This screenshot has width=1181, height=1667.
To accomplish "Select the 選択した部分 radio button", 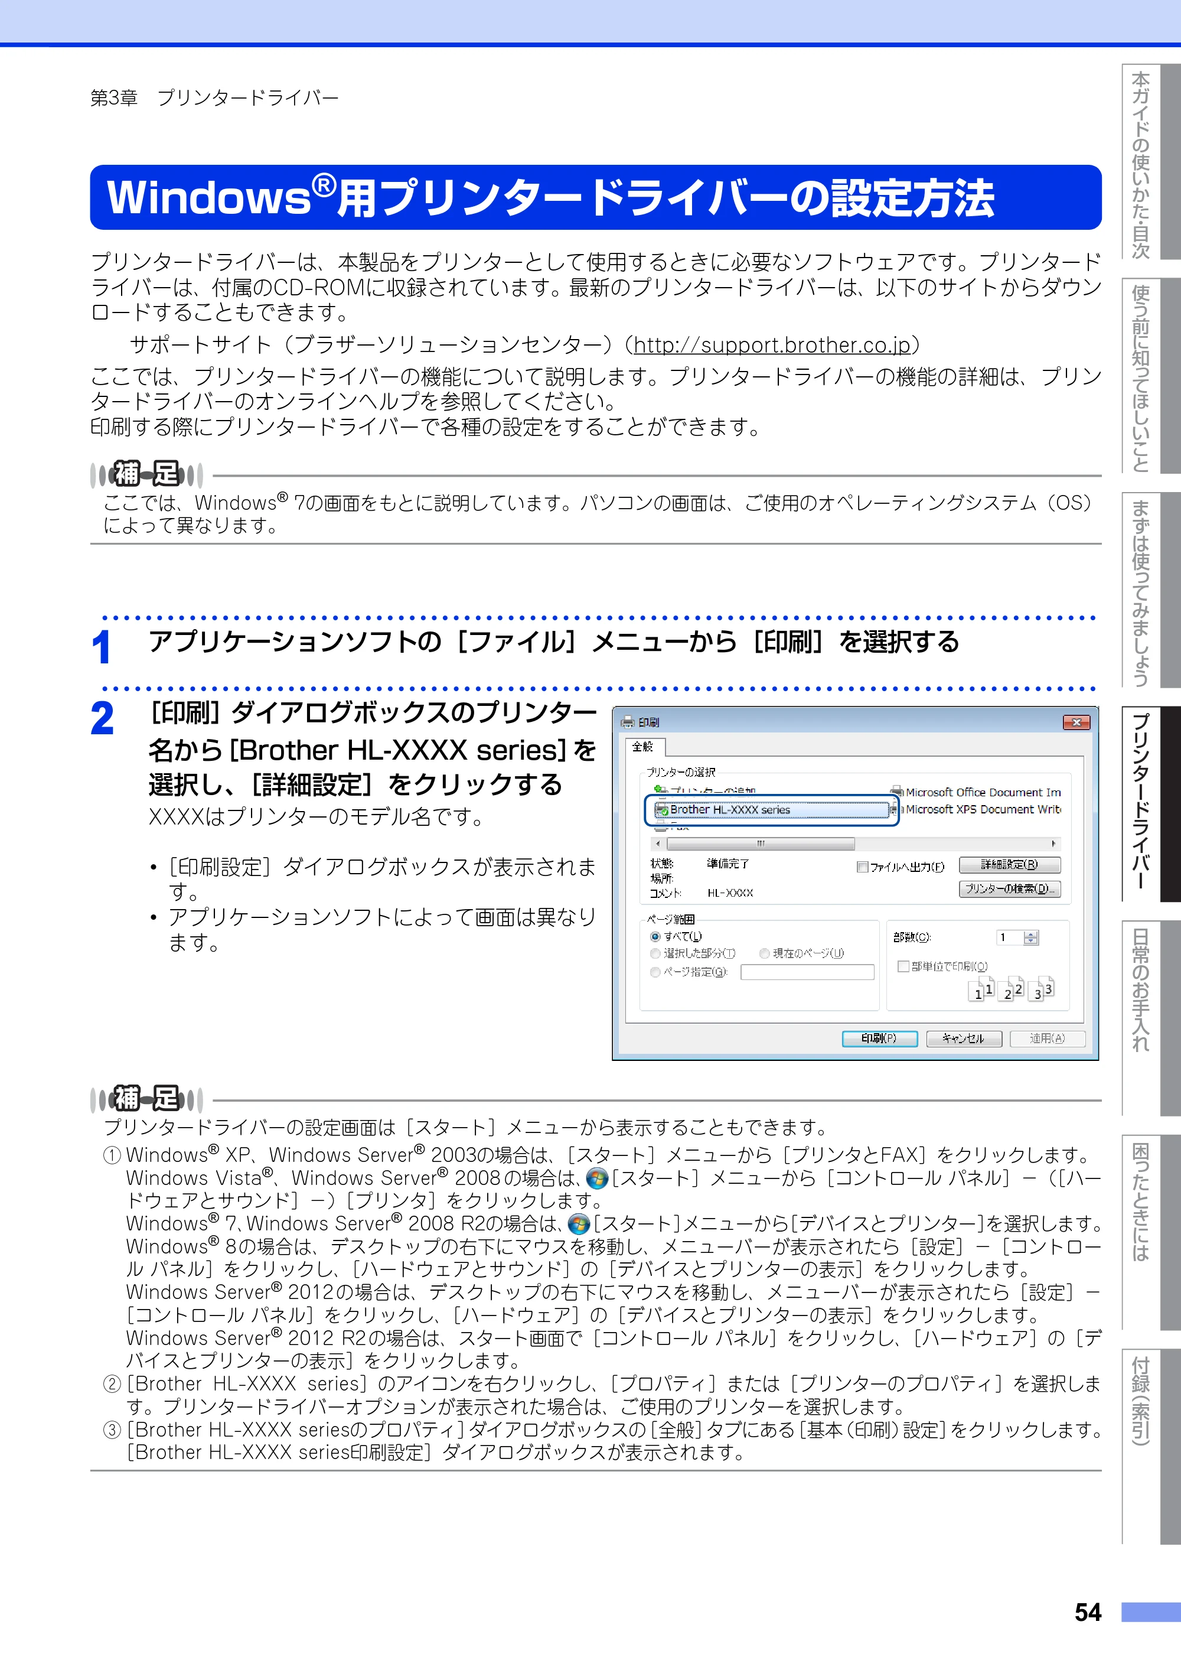I will pos(655,953).
